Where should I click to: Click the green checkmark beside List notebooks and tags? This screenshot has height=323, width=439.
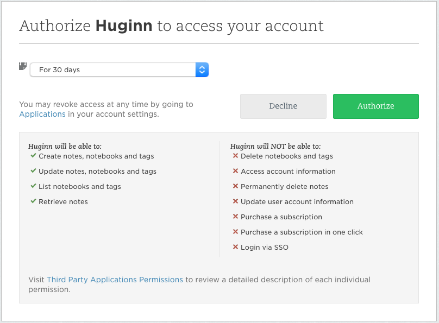[33, 186]
